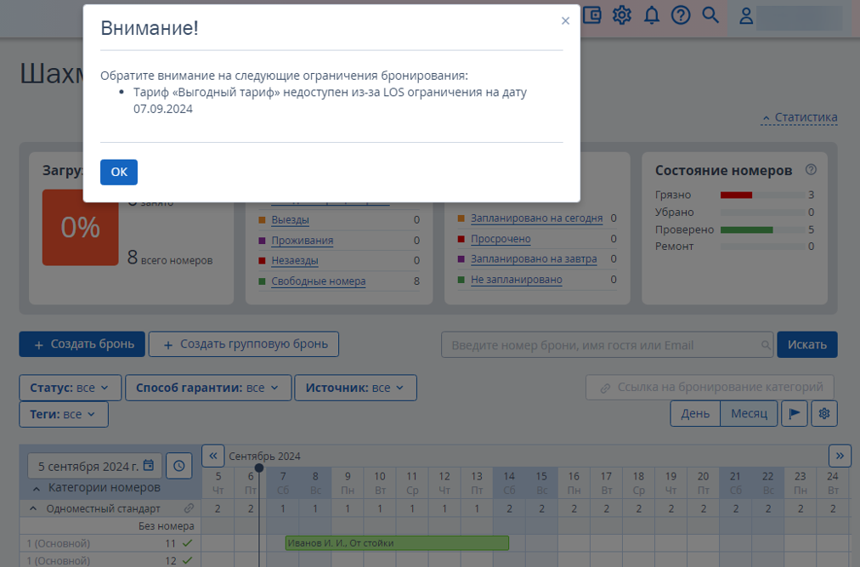This screenshot has height=567, width=860.
Task: Click the Создать бронь button
Action: pos(82,344)
